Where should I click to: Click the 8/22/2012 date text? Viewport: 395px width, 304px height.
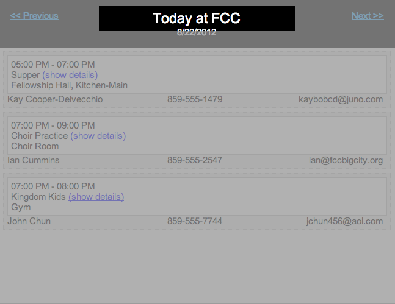point(197,32)
